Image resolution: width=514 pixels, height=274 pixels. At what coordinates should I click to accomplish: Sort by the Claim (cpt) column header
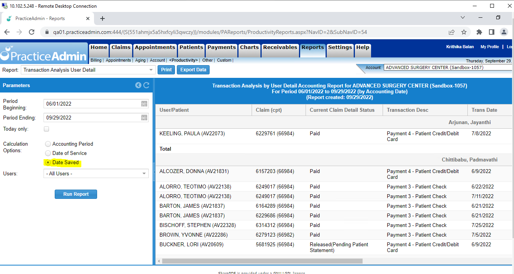pyautogui.click(x=279, y=110)
